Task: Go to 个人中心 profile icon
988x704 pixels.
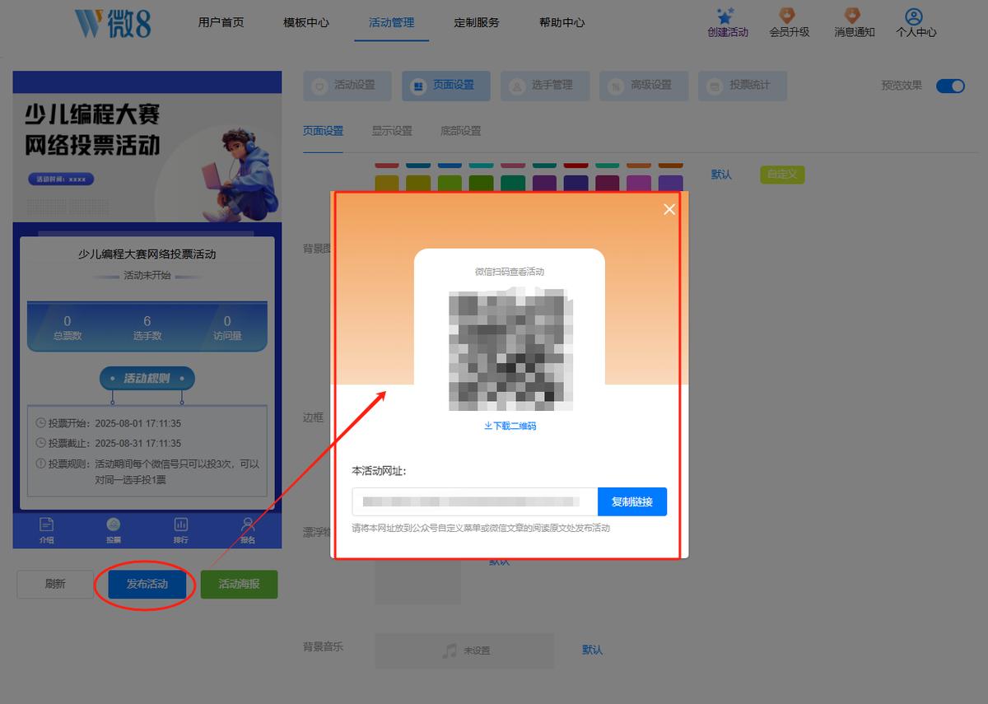Action: [x=913, y=16]
